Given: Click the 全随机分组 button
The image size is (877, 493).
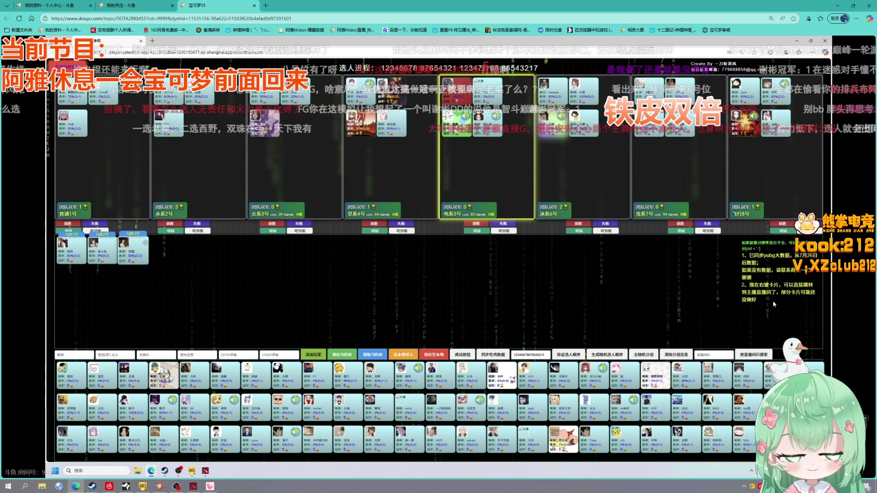Looking at the screenshot, I should pos(644,355).
